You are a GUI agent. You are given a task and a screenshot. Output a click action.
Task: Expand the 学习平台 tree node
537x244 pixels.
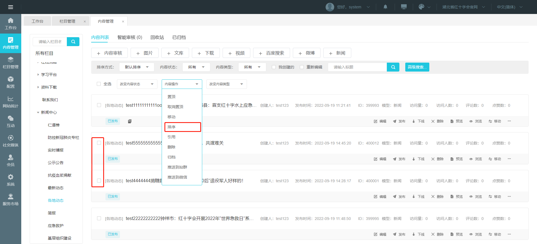click(x=38, y=75)
